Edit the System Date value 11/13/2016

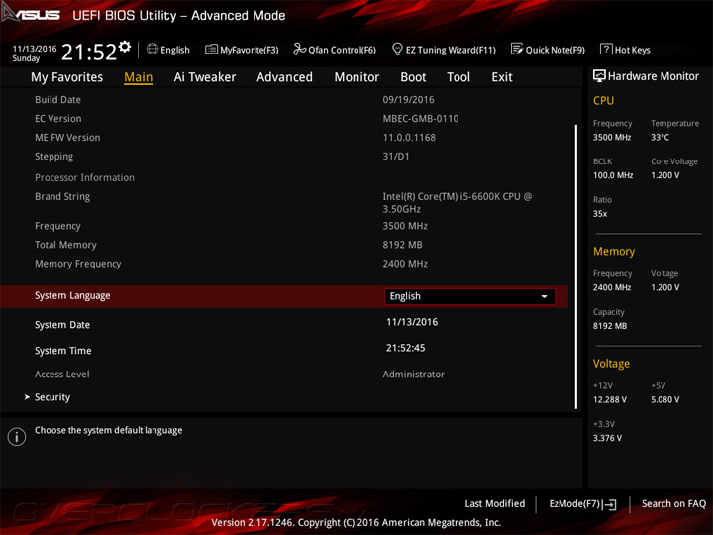pyautogui.click(x=412, y=322)
